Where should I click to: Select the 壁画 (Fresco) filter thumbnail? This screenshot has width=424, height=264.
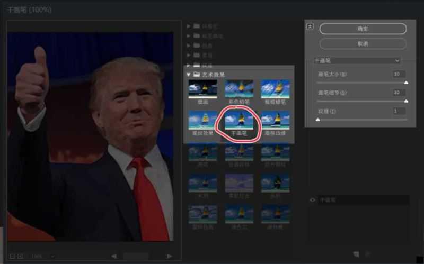pos(203,89)
